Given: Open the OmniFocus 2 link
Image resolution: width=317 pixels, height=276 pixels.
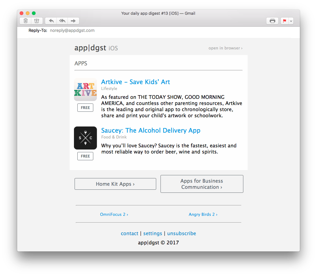Looking at the screenshot, I should click(x=114, y=214).
